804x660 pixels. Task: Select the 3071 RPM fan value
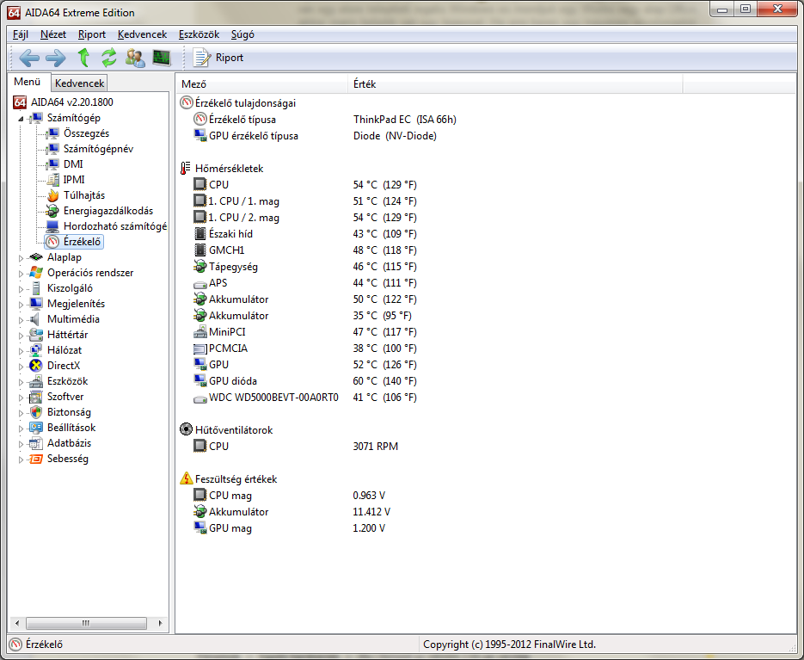click(x=375, y=447)
